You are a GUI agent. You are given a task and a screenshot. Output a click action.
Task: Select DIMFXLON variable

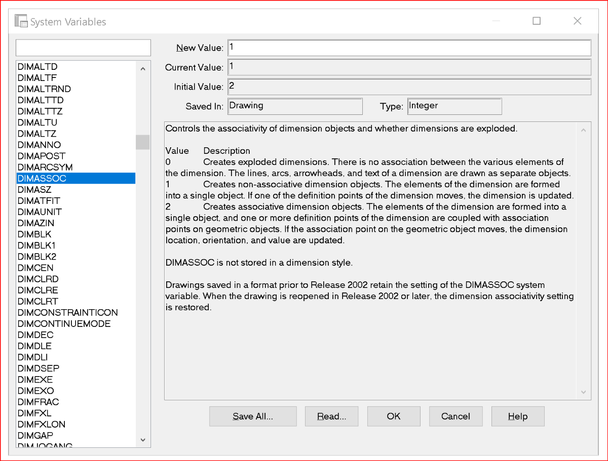pos(75,424)
